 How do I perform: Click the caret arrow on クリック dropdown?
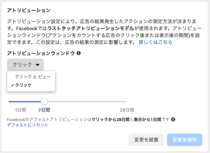tap(37, 65)
